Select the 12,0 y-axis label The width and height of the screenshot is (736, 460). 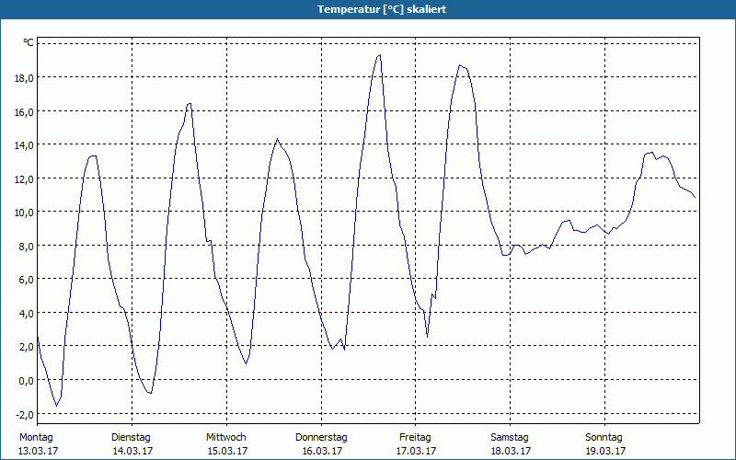[24, 179]
